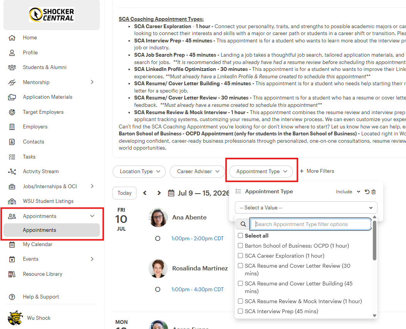The image size is (406, 329).
Task: Go to previous week arrow
Action: (x=145, y=193)
